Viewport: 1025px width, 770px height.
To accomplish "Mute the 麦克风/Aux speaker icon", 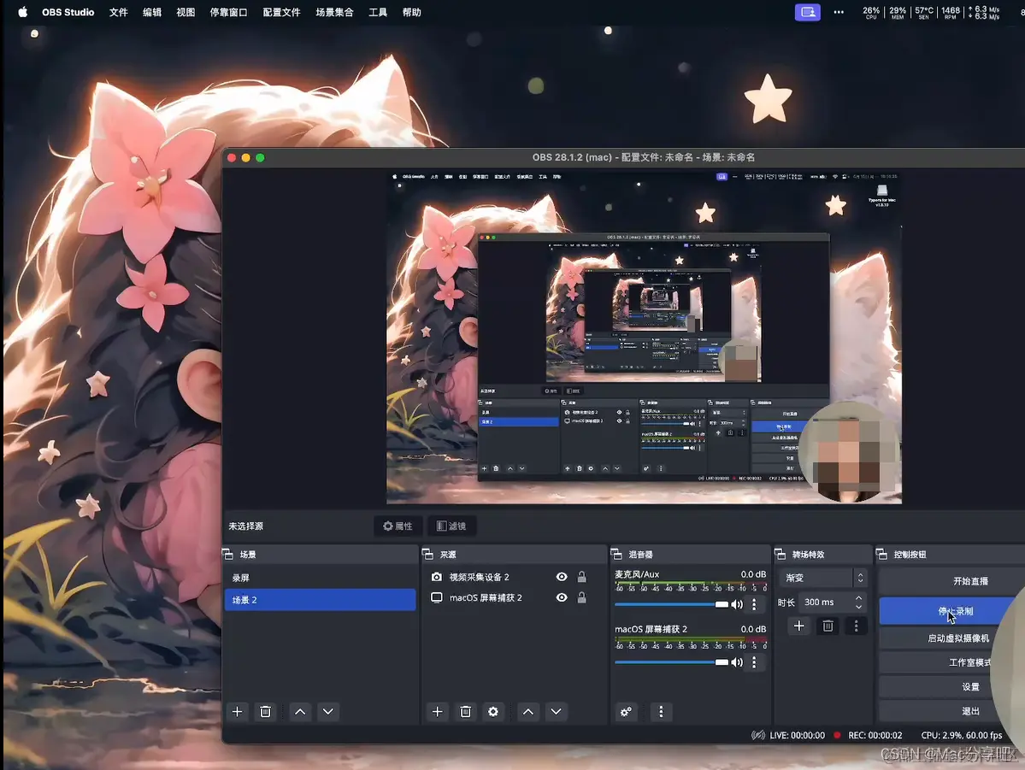I will [x=737, y=604].
